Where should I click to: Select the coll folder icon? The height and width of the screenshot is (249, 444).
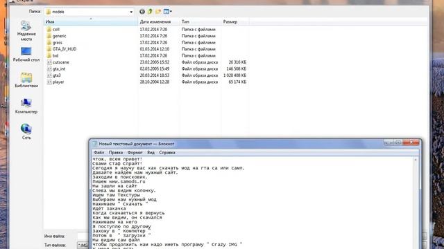point(49,29)
